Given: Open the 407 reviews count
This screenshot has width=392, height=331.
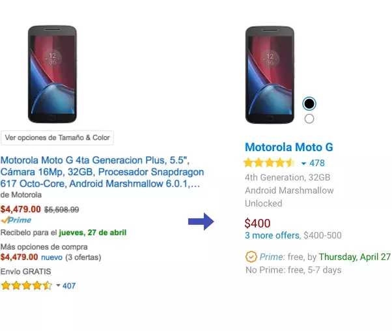Looking at the screenshot, I should [70, 286].
